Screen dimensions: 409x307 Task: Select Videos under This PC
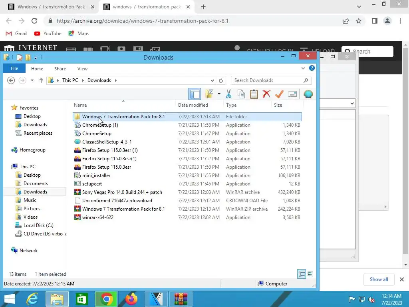pyautogui.click(x=30, y=217)
